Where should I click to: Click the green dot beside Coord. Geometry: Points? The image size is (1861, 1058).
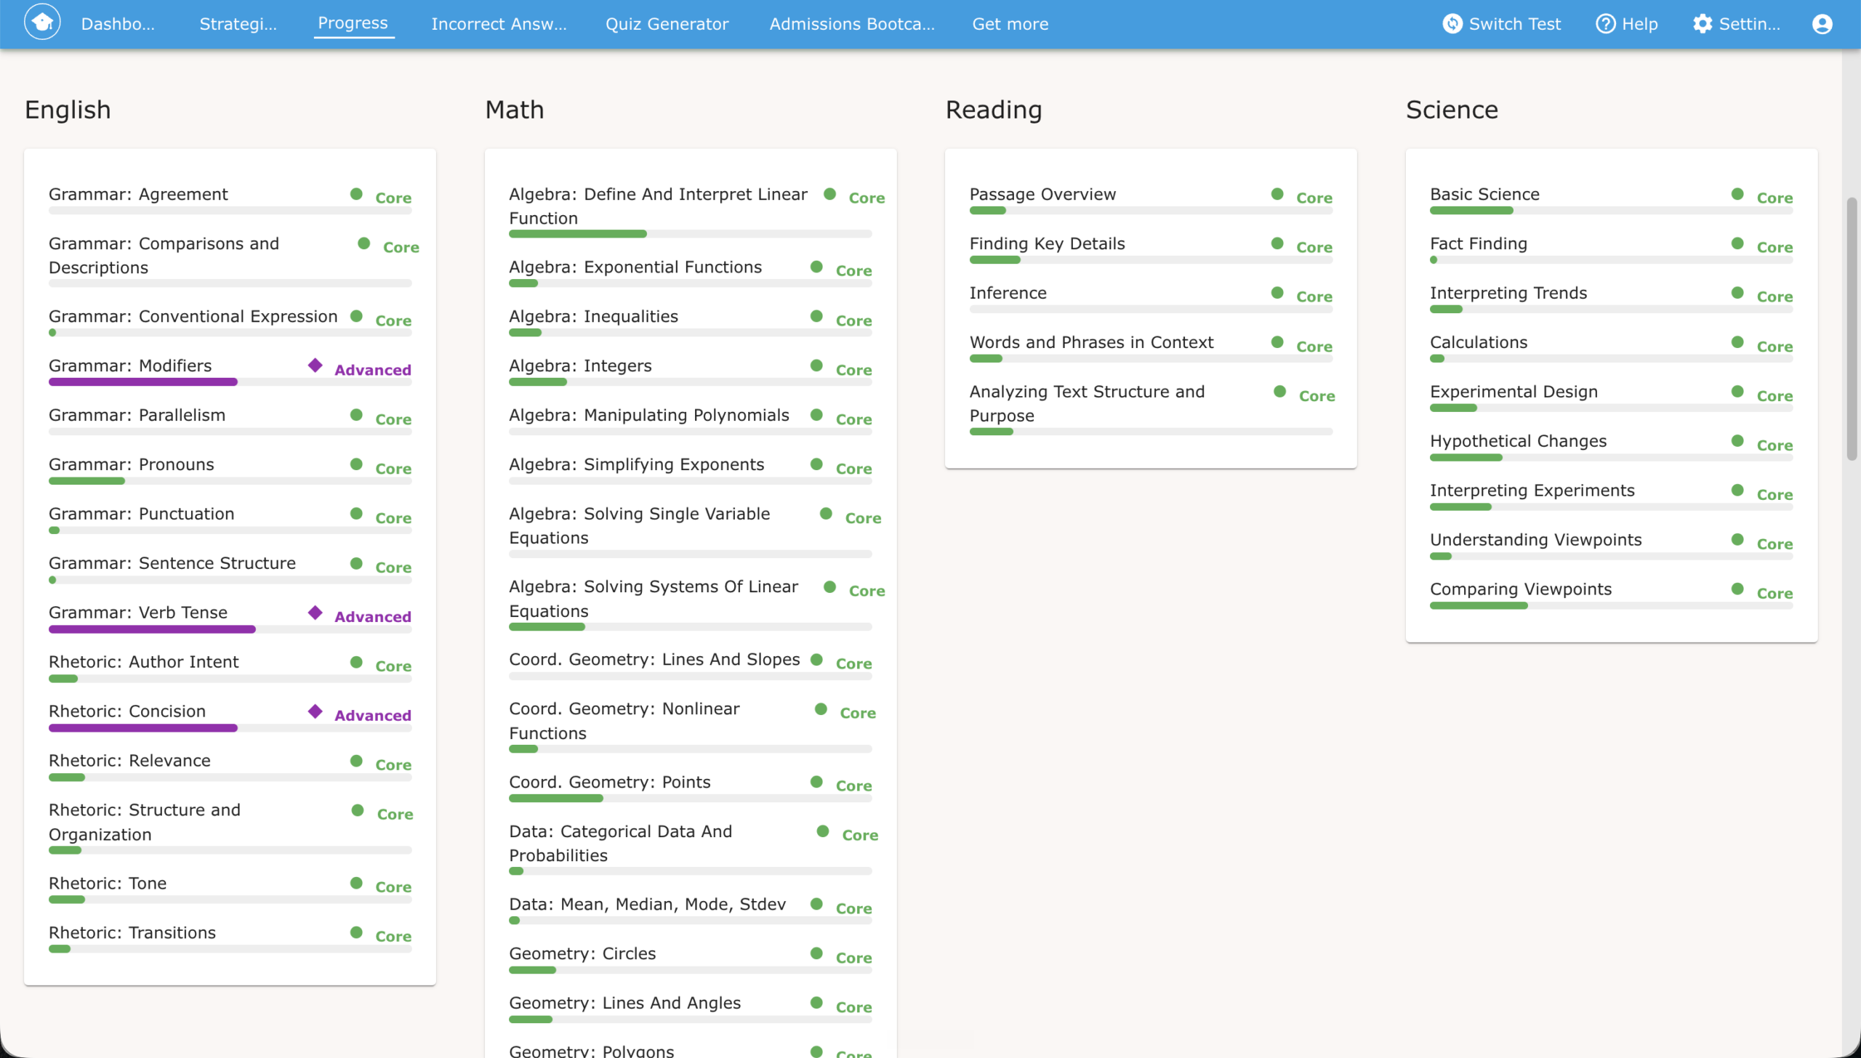coord(816,782)
